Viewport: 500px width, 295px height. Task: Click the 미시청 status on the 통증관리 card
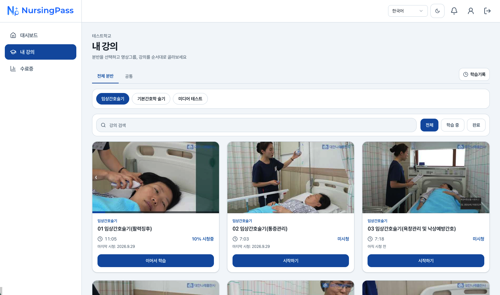click(343, 239)
